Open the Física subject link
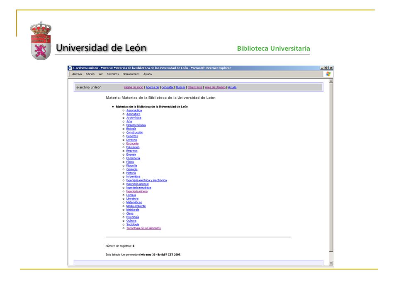 pyautogui.click(x=130, y=162)
